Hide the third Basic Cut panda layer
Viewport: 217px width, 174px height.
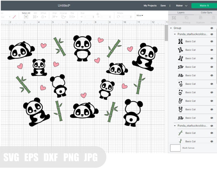212,58
